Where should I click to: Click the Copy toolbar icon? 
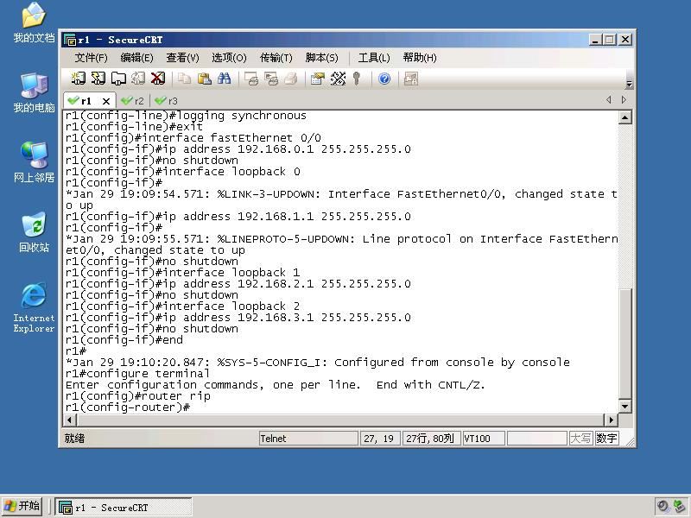[x=184, y=79]
